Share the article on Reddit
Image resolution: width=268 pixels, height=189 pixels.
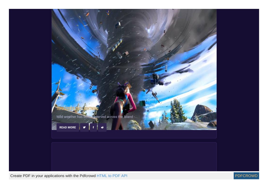(x=102, y=127)
